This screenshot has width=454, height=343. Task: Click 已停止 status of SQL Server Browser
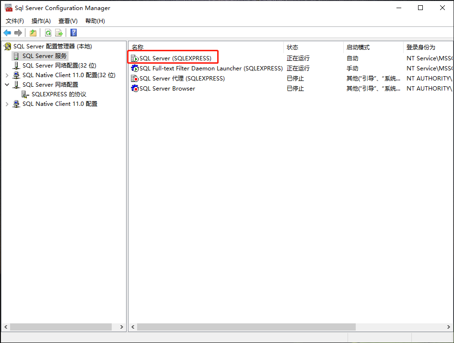(295, 89)
